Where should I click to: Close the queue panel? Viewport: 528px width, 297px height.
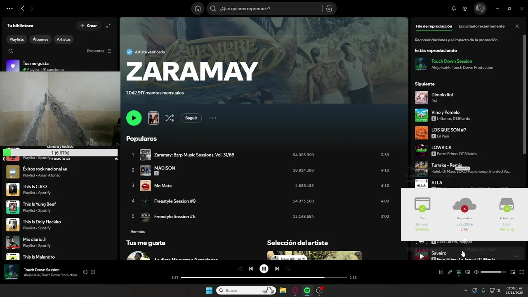click(x=517, y=26)
